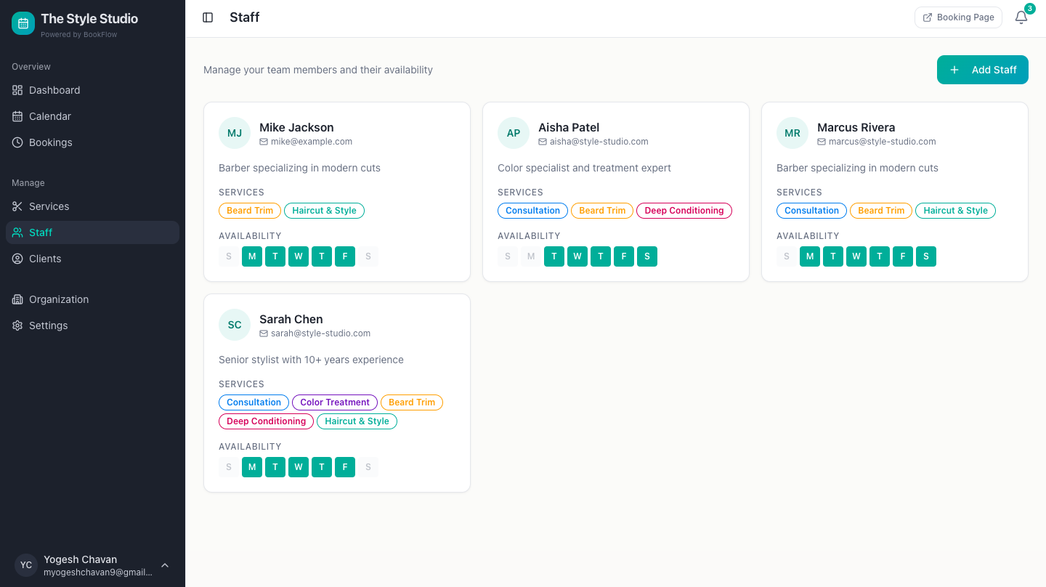The image size is (1046, 587).
Task: Open Settings from sidebar
Action: [92, 325]
